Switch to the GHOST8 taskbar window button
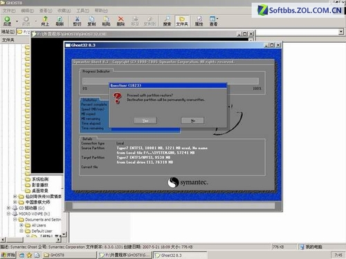The height and width of the screenshot is (259, 346). click(70, 255)
